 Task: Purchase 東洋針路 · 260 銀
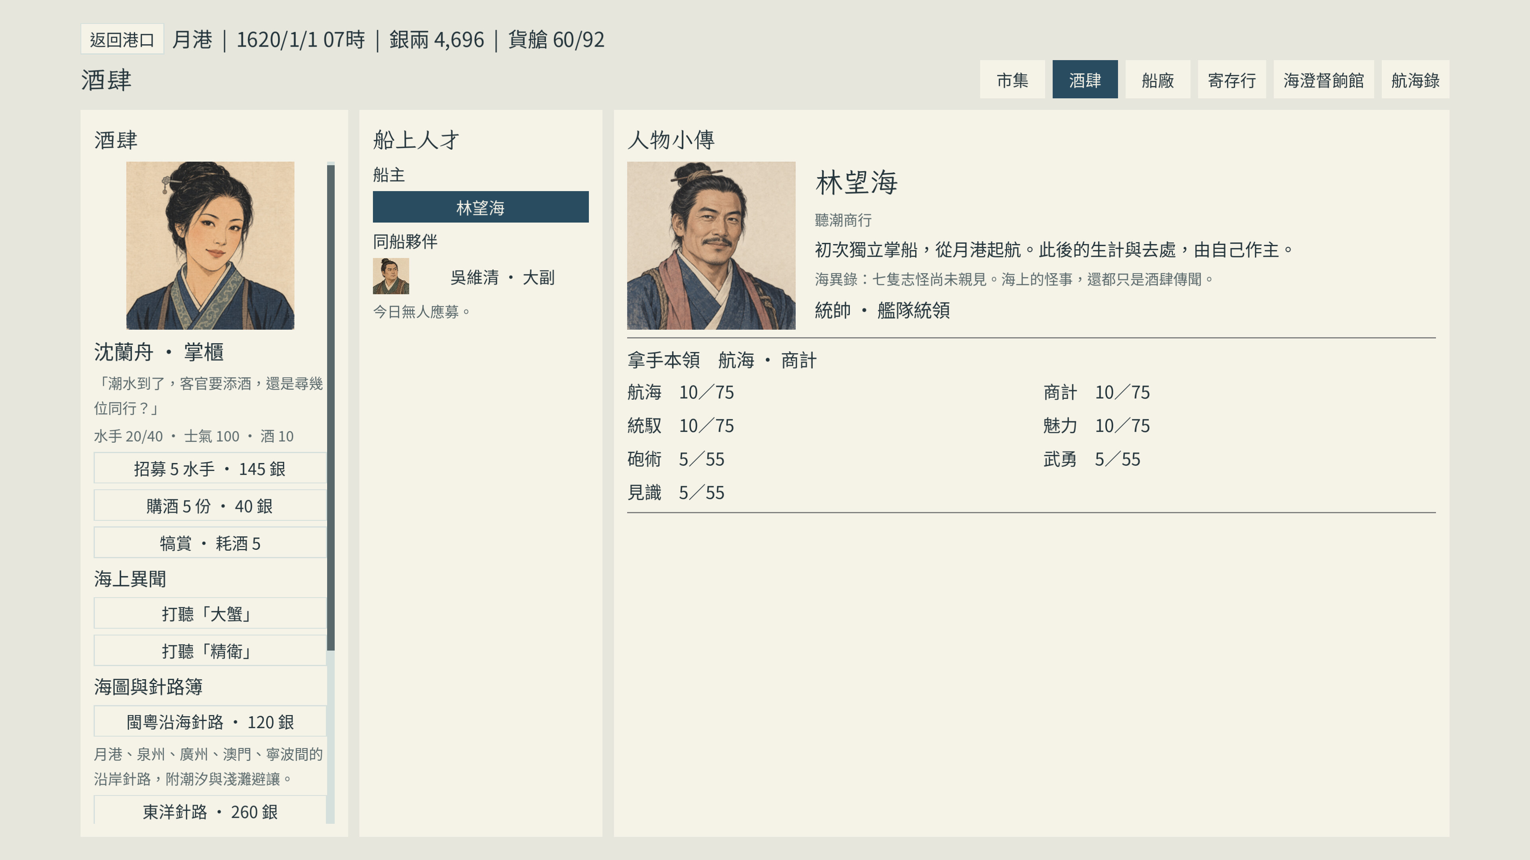(x=210, y=810)
